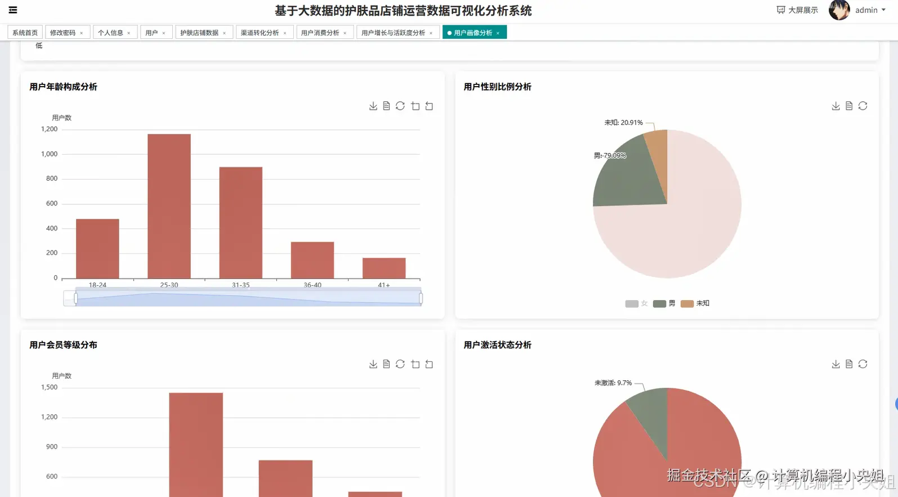Click the 用户性别比例分析 chart title
The height and width of the screenshot is (497, 898).
[498, 87]
